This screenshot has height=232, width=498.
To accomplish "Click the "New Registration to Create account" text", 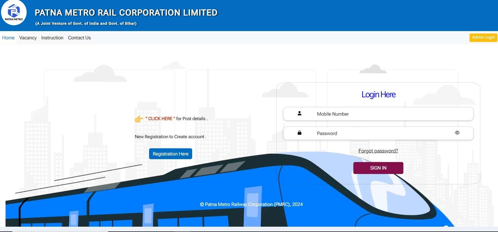I will coord(171,137).
